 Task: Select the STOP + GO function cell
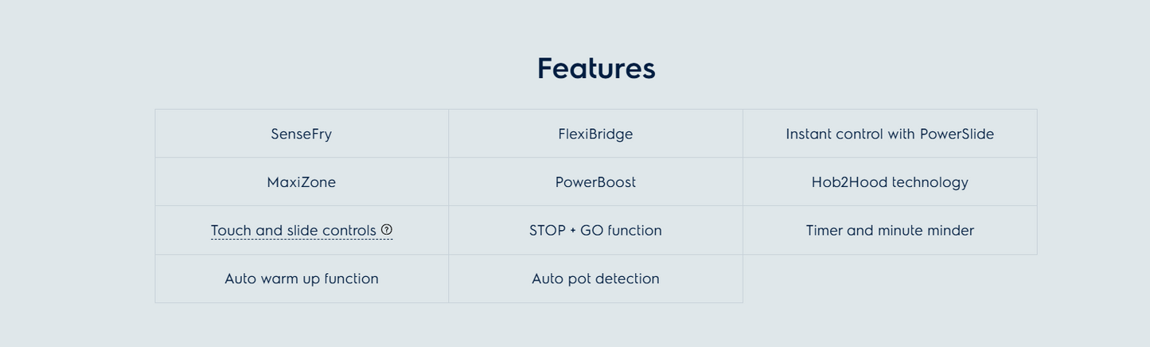coord(595,231)
